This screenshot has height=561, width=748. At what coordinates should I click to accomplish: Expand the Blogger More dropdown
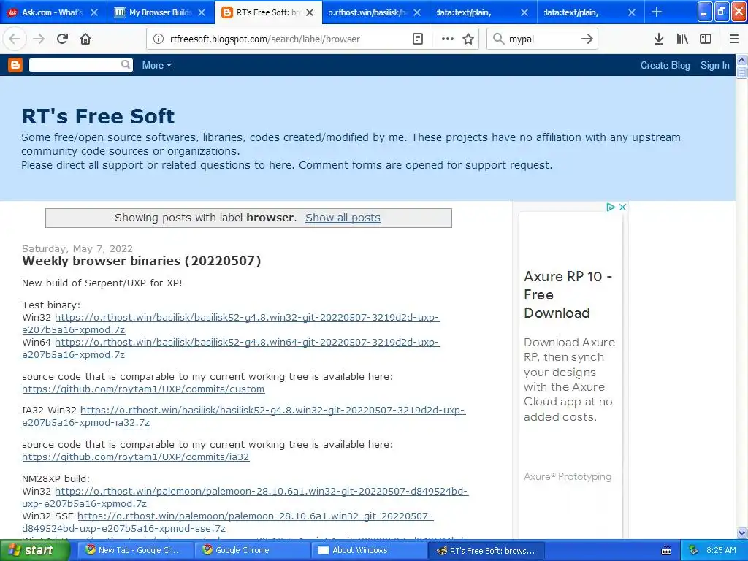pos(156,65)
